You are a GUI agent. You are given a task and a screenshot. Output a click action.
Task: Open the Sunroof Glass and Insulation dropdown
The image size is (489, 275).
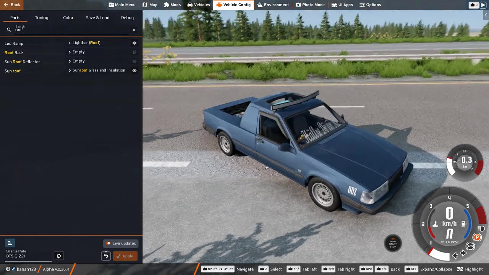98,70
